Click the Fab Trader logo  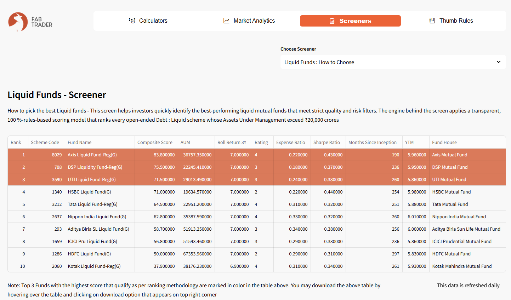pos(30,22)
